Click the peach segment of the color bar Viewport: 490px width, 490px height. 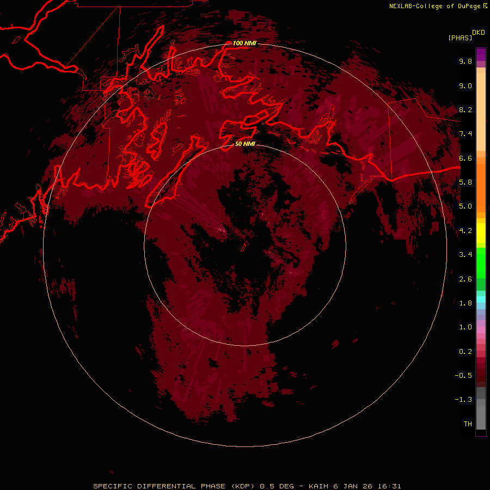tap(481, 112)
